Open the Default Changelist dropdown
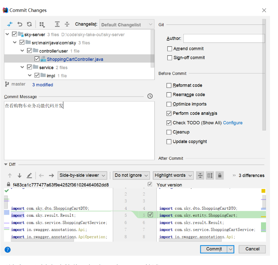Viewport: 278px width, 265px height. tap(127, 24)
